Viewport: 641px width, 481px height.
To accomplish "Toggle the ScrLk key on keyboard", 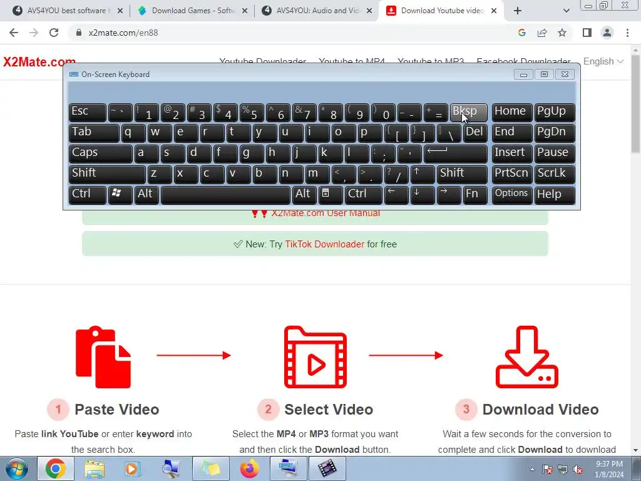I will pyautogui.click(x=555, y=174).
